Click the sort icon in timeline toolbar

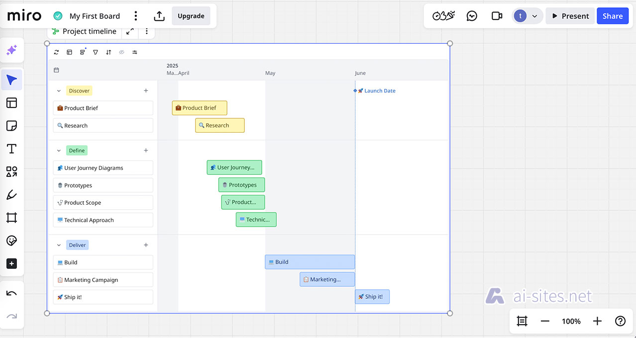tap(108, 52)
